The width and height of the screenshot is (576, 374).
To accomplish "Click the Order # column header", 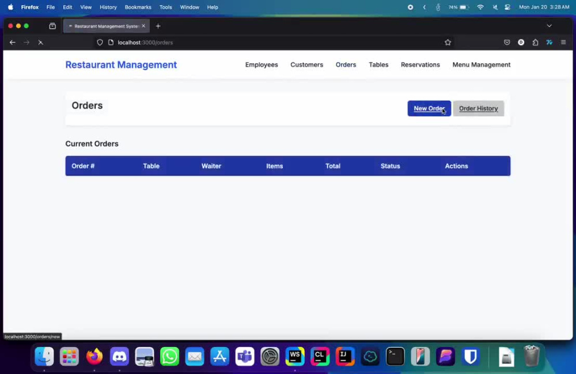I will [83, 166].
